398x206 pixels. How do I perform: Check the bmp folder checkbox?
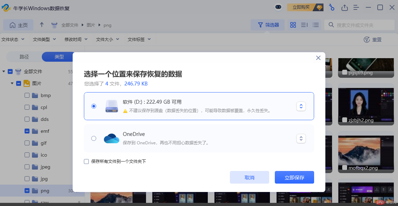pos(27,95)
